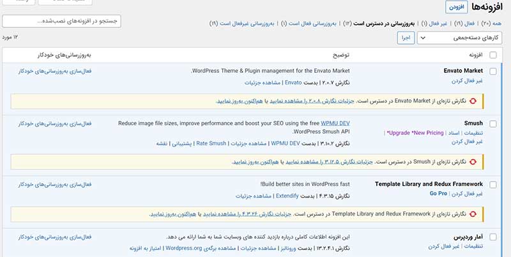Open آمار وردپرس settings link
511x257 pixels.
[473, 246]
